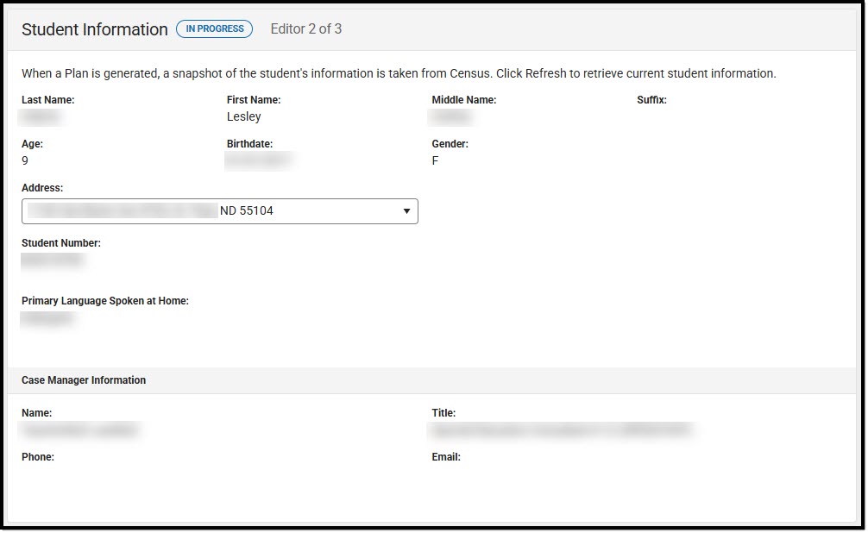The width and height of the screenshot is (868, 533).
Task: Click the Address dropdown arrow
Action: coord(406,211)
